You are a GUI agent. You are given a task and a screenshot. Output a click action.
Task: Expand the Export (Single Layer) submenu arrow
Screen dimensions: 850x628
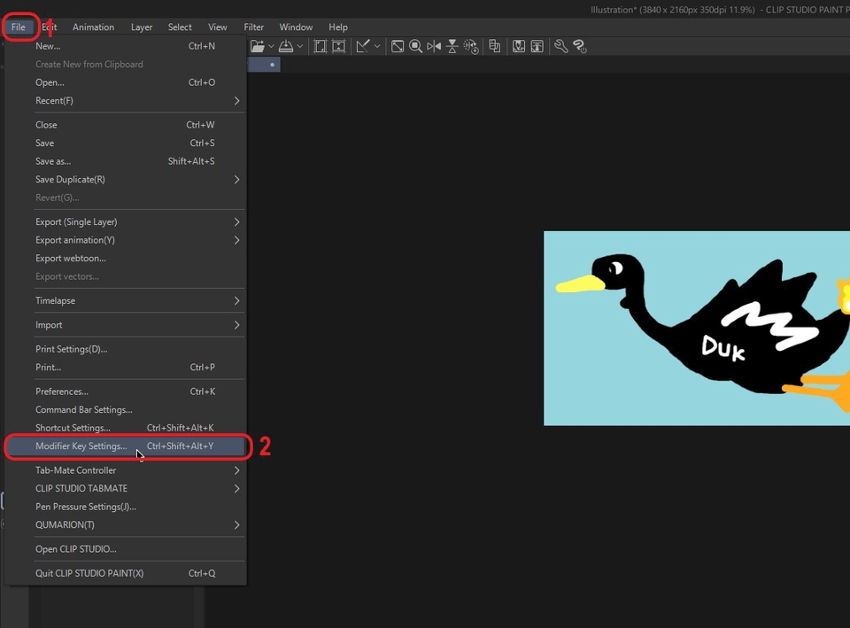tap(237, 221)
